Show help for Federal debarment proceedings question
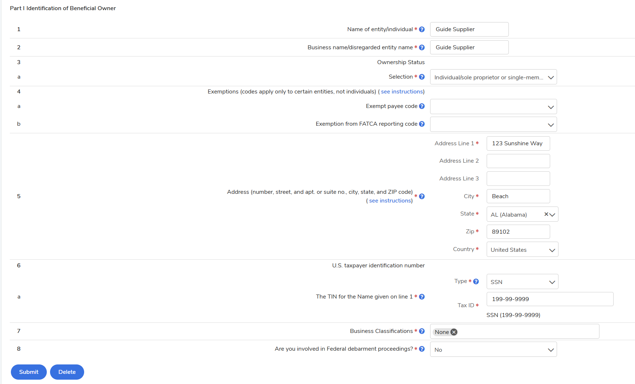Viewport: 635px width, 384px height. point(422,349)
